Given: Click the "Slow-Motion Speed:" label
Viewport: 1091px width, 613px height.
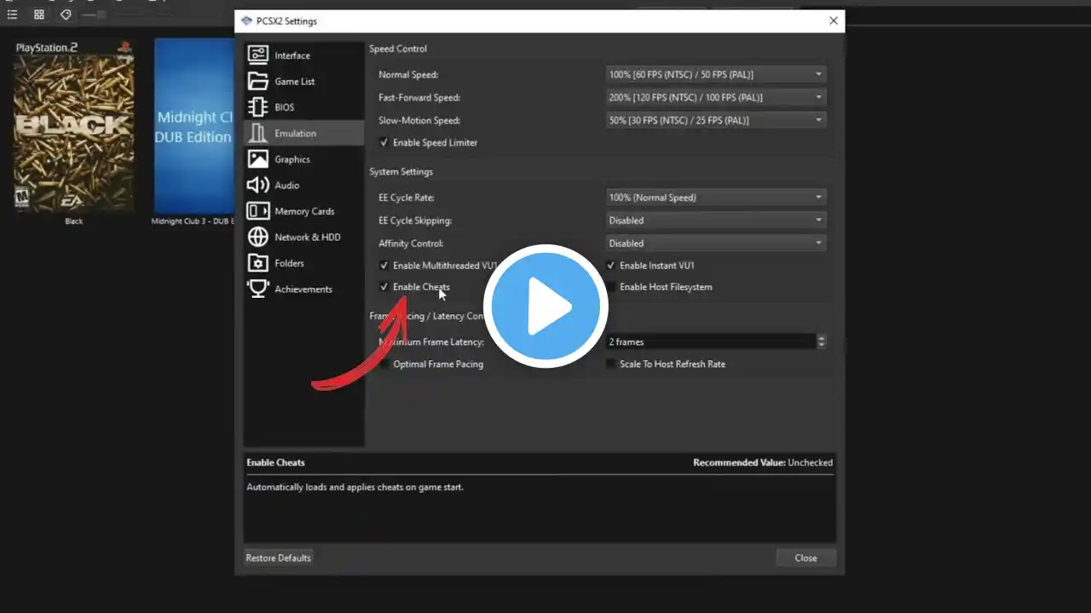Looking at the screenshot, I should tap(419, 121).
